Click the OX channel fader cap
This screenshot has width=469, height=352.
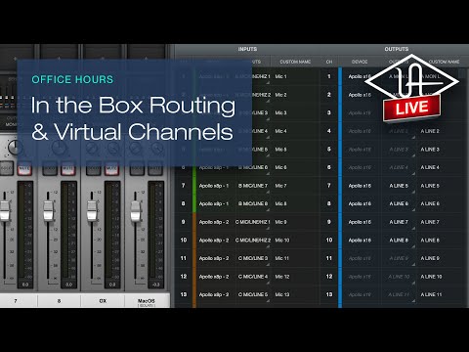pos(92,211)
